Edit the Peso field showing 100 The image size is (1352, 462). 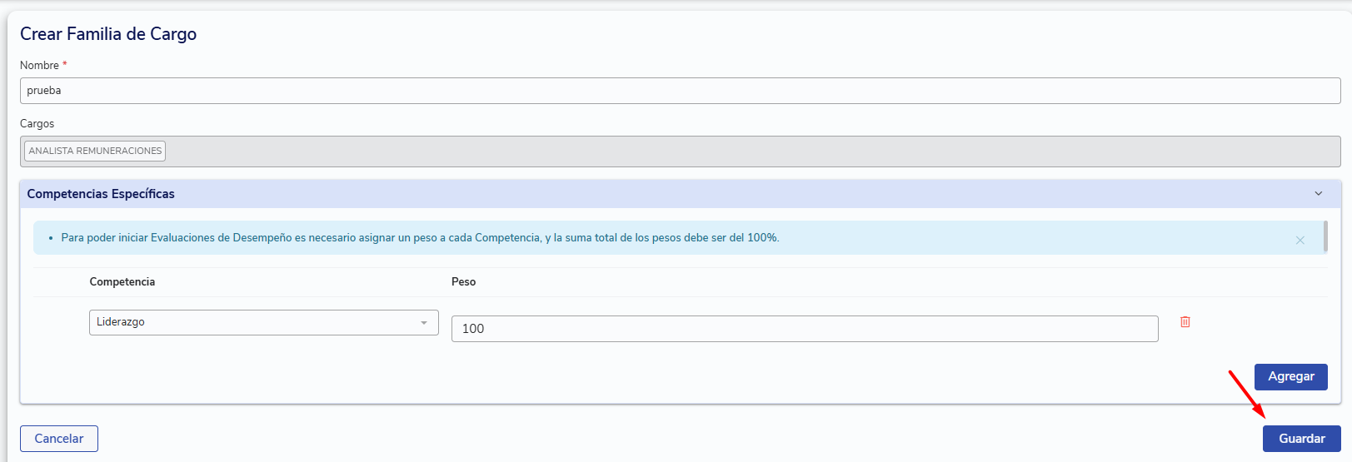click(805, 329)
